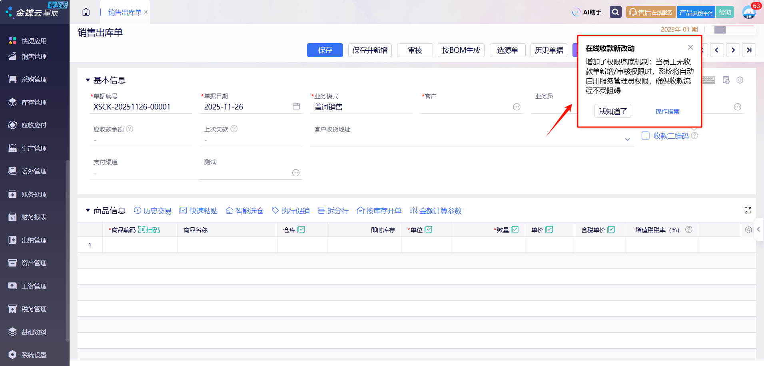The image size is (764, 366).
Task: Expand the product table to fullscreen
Action: point(748,210)
